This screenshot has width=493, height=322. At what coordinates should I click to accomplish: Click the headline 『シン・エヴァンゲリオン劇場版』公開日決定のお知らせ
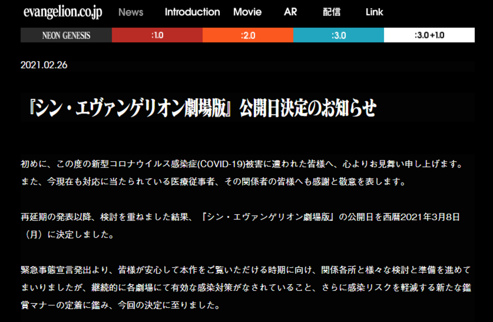pos(203,108)
